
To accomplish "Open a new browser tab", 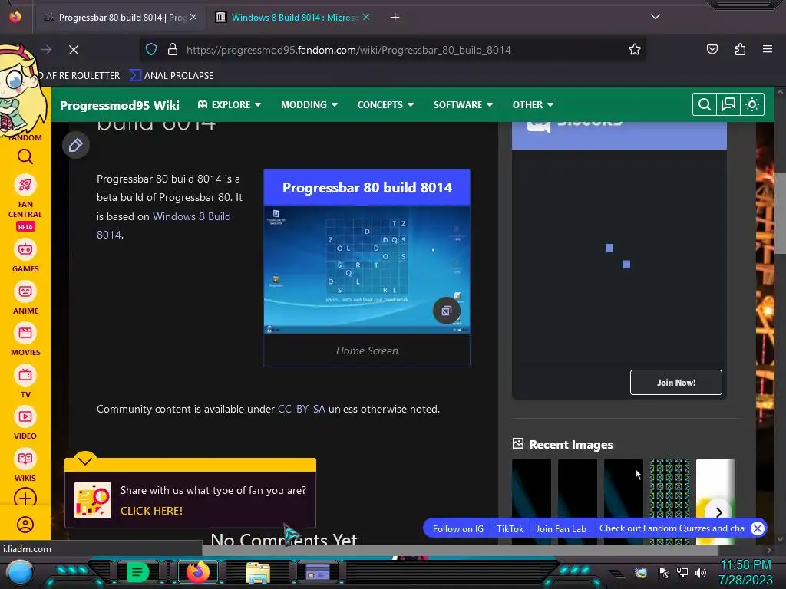I will click(395, 18).
